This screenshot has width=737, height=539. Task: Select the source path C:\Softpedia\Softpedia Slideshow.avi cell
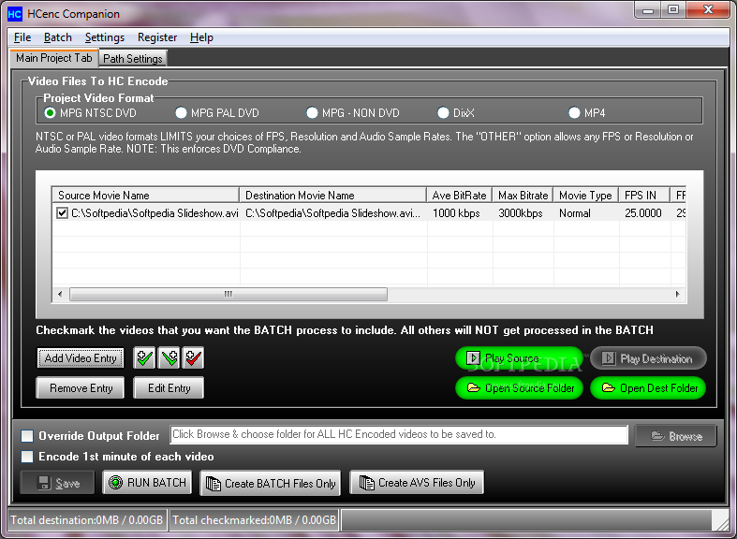coord(155,213)
